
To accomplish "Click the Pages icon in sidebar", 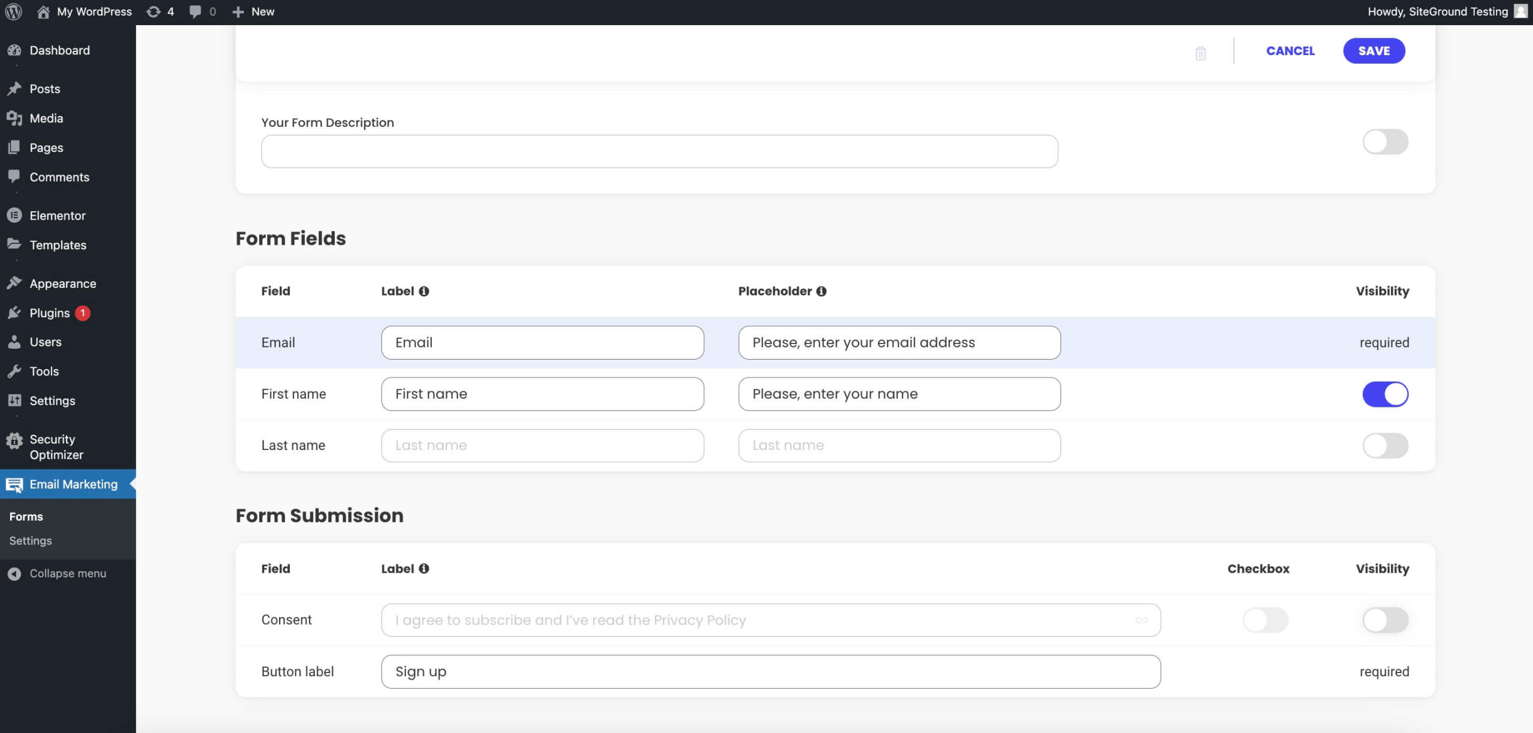I will tap(14, 147).
